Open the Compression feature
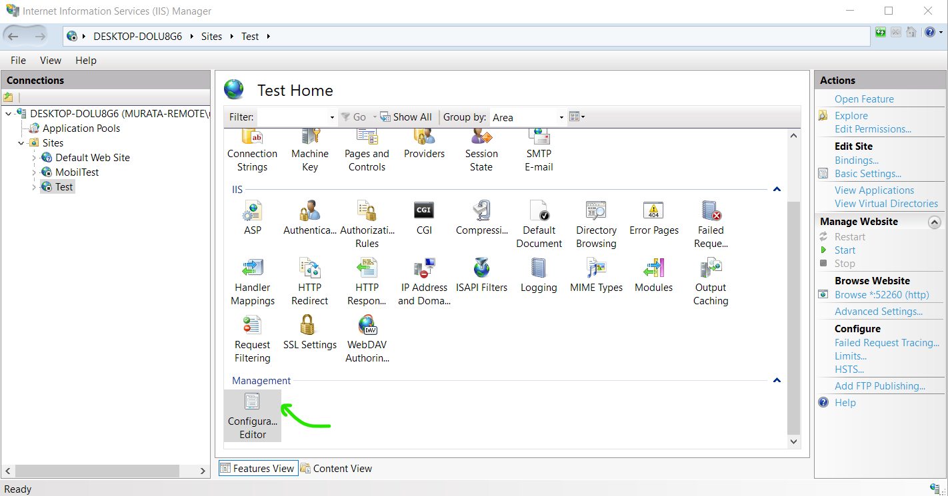This screenshot has width=948, height=496. pyautogui.click(x=481, y=218)
